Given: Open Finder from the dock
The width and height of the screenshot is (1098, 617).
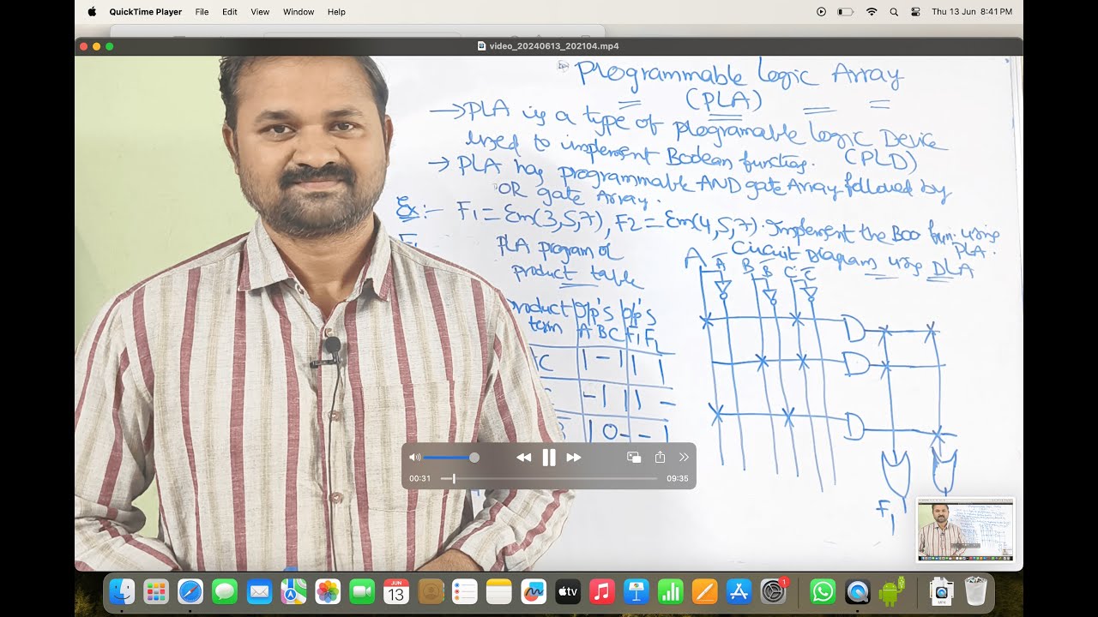Looking at the screenshot, I should (x=123, y=591).
